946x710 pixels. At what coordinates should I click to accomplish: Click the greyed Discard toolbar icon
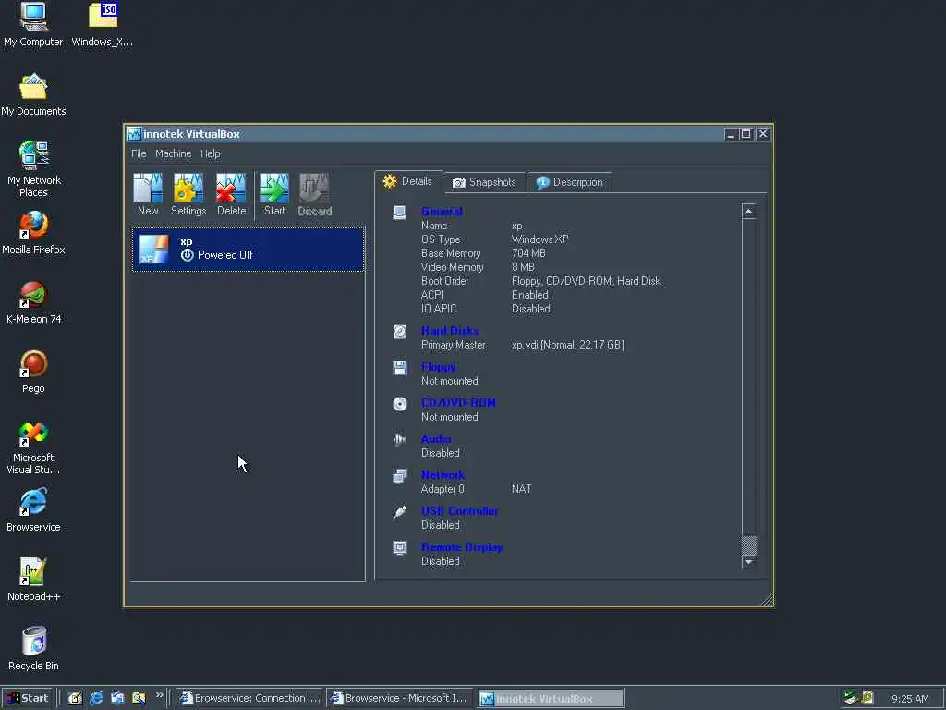point(314,194)
